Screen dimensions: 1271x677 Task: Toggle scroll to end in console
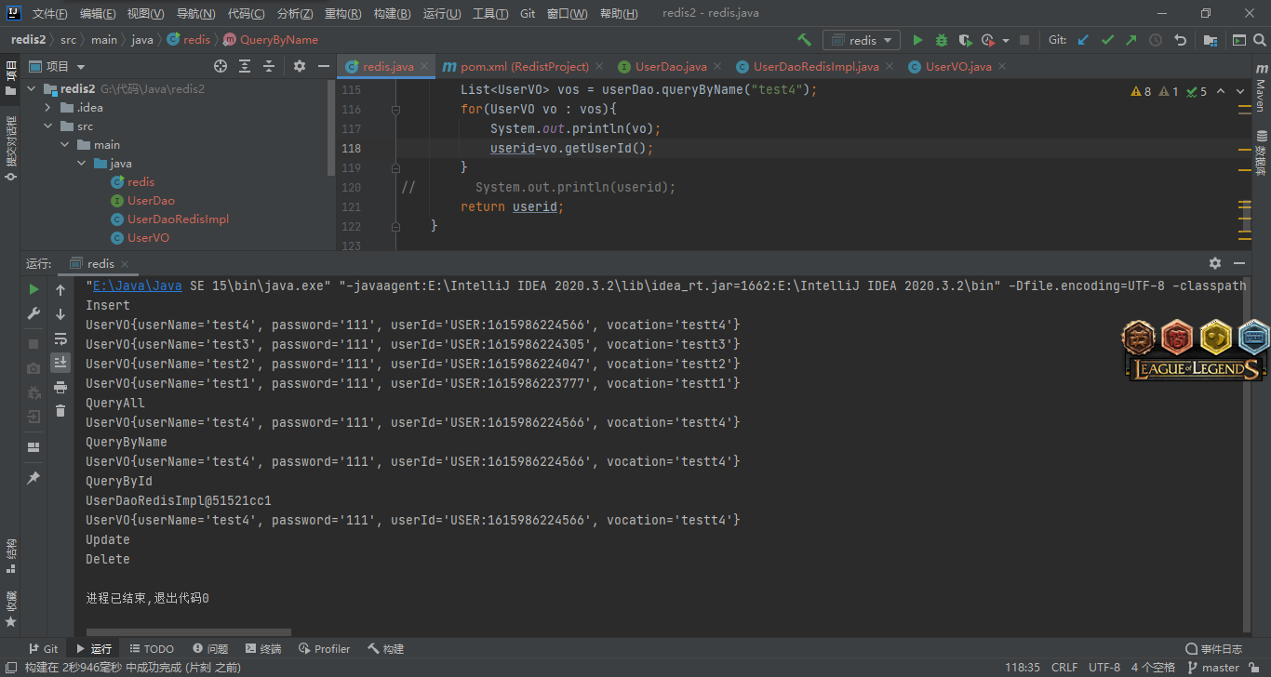tap(60, 362)
